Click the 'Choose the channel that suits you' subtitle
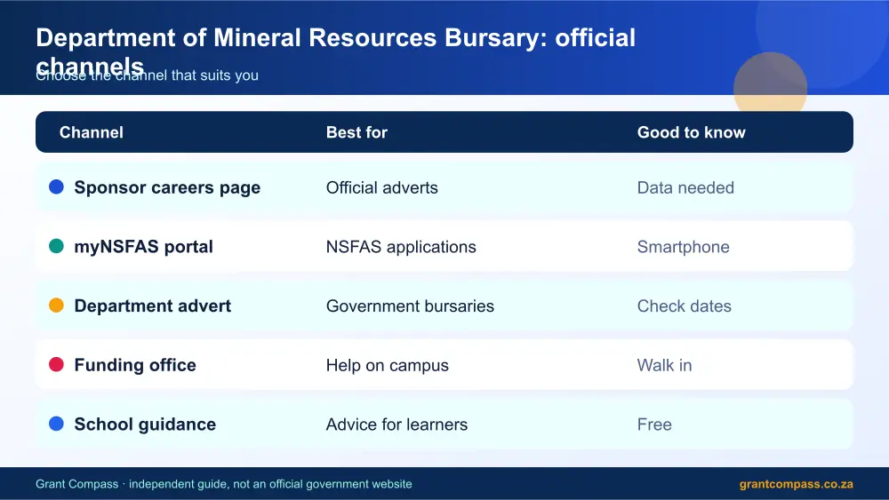The image size is (889, 500). (147, 75)
